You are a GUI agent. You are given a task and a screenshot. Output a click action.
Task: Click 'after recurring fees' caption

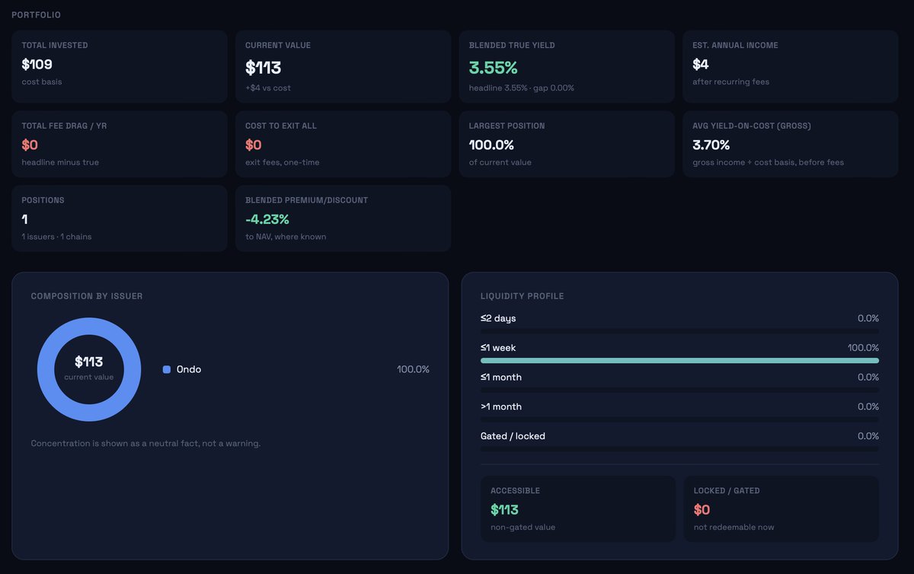pos(731,81)
